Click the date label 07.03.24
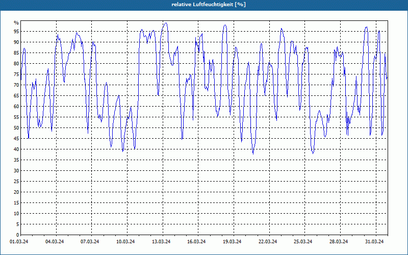Screen dimensions: 408x255 [90, 242]
